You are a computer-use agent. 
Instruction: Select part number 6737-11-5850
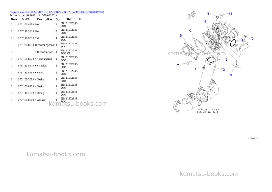pos(26,38)
